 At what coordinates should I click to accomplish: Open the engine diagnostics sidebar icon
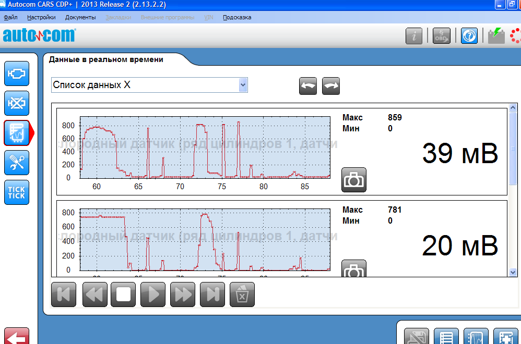[x=17, y=73]
